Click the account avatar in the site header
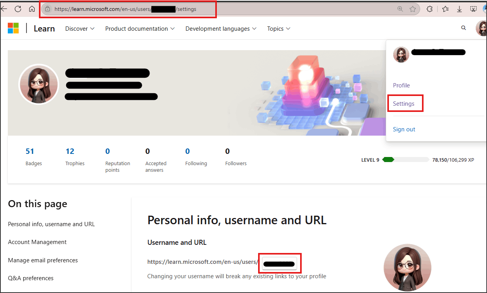Image resolution: width=487 pixels, height=293 pixels. [x=482, y=28]
